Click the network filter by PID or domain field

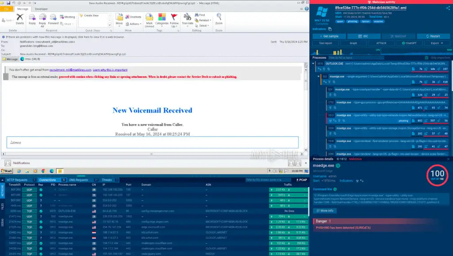click(x=269, y=180)
